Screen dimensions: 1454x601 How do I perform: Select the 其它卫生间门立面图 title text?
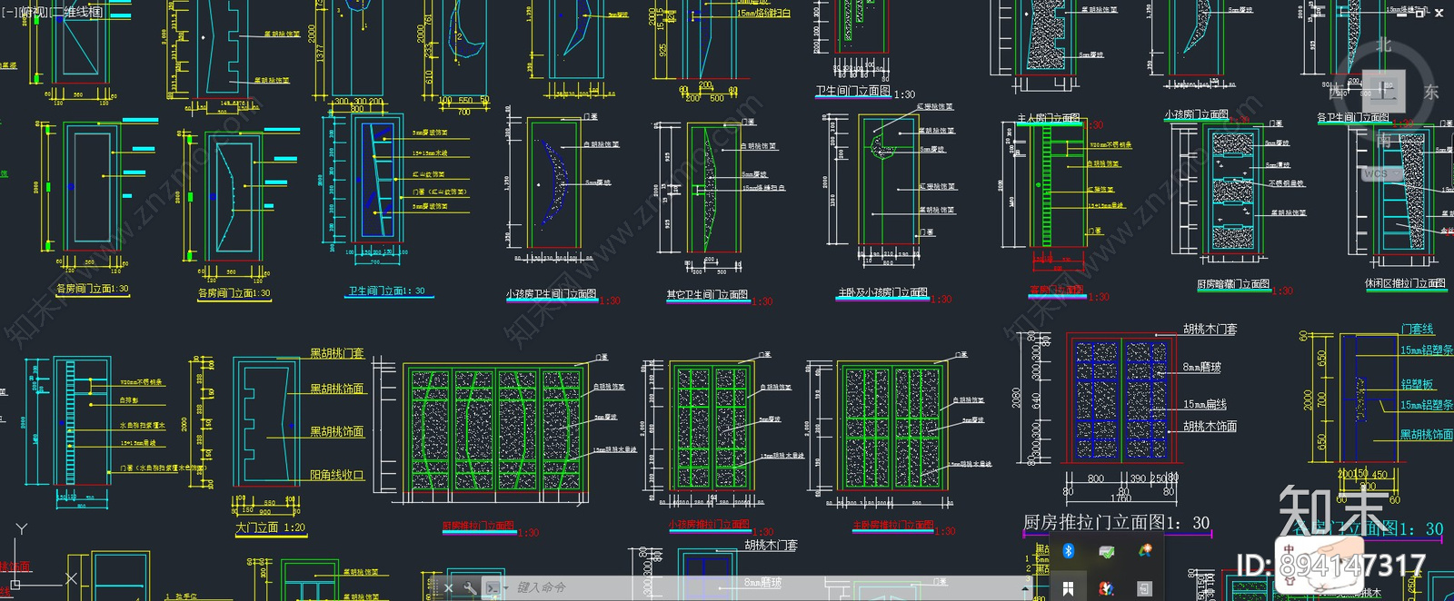(707, 295)
